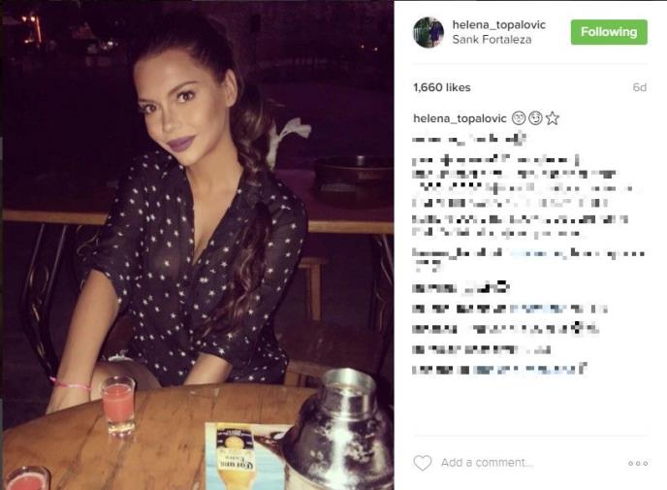Click into the Add a comment field

tap(487, 463)
